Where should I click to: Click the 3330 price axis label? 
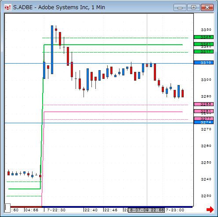(206, 30)
